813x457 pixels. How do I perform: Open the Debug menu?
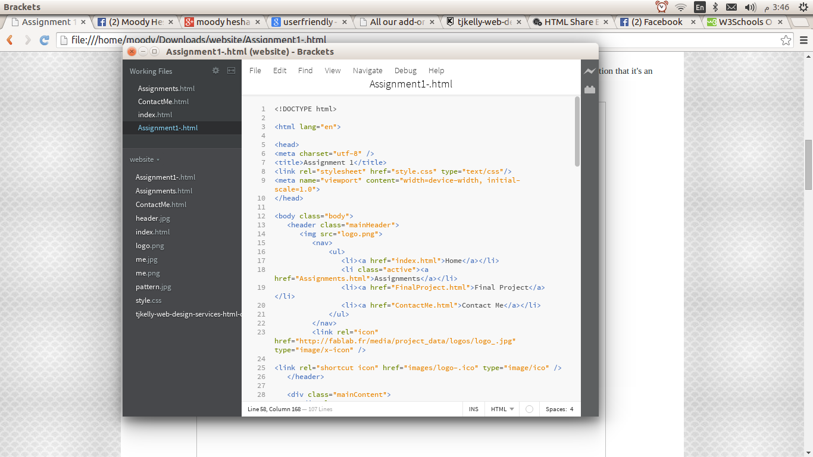click(405, 70)
